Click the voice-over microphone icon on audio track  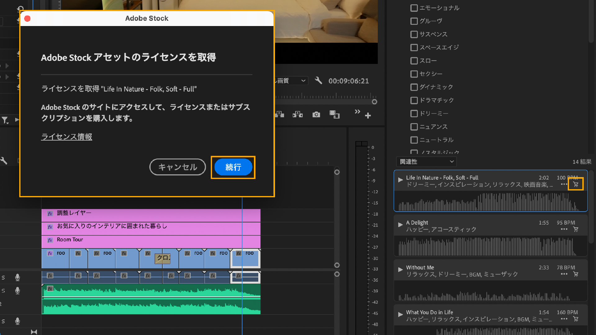click(18, 277)
